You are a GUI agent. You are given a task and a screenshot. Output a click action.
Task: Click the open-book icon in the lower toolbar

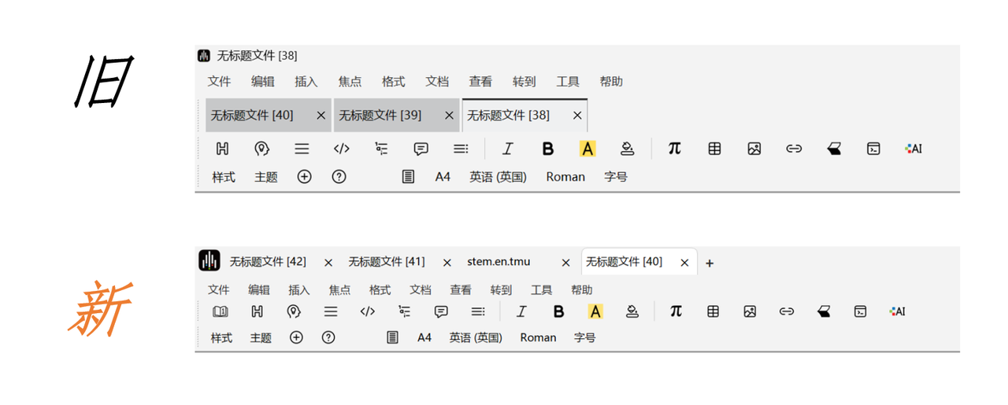[220, 312]
